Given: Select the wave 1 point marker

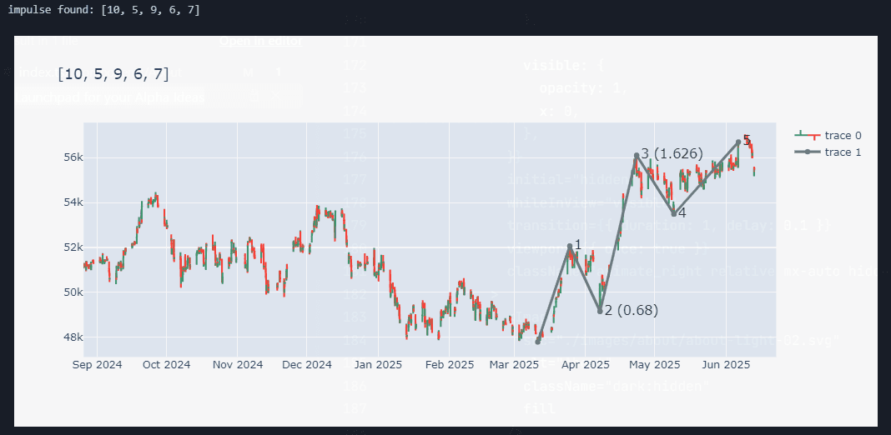Looking at the screenshot, I should [x=570, y=247].
